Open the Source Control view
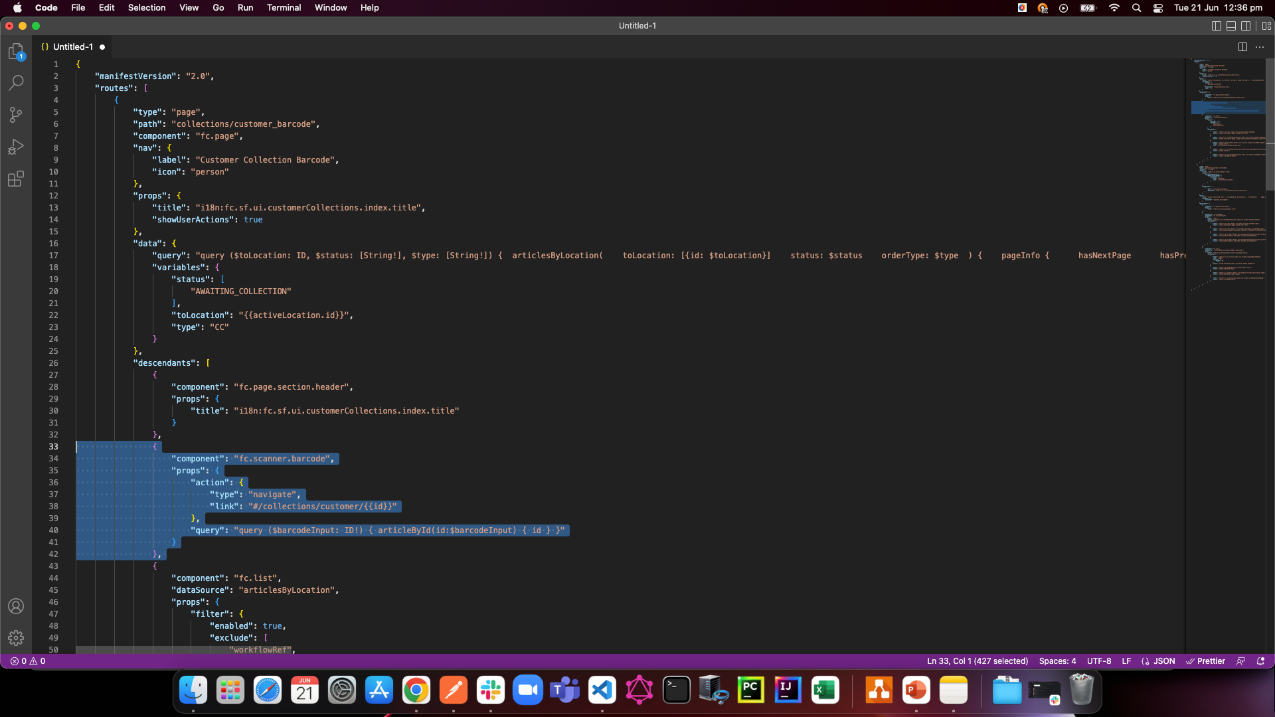This screenshot has height=717, width=1275. tap(16, 115)
